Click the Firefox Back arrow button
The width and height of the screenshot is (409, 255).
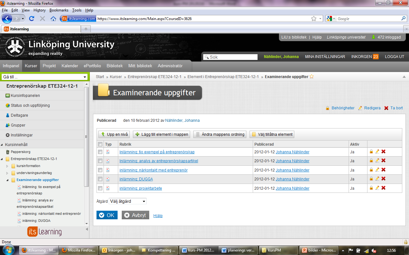click(7, 18)
